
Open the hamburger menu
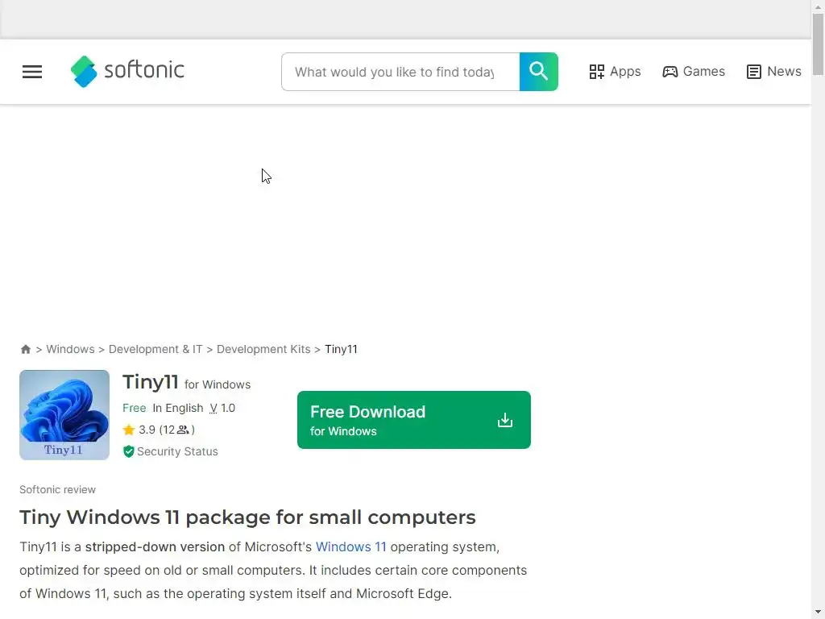(32, 72)
